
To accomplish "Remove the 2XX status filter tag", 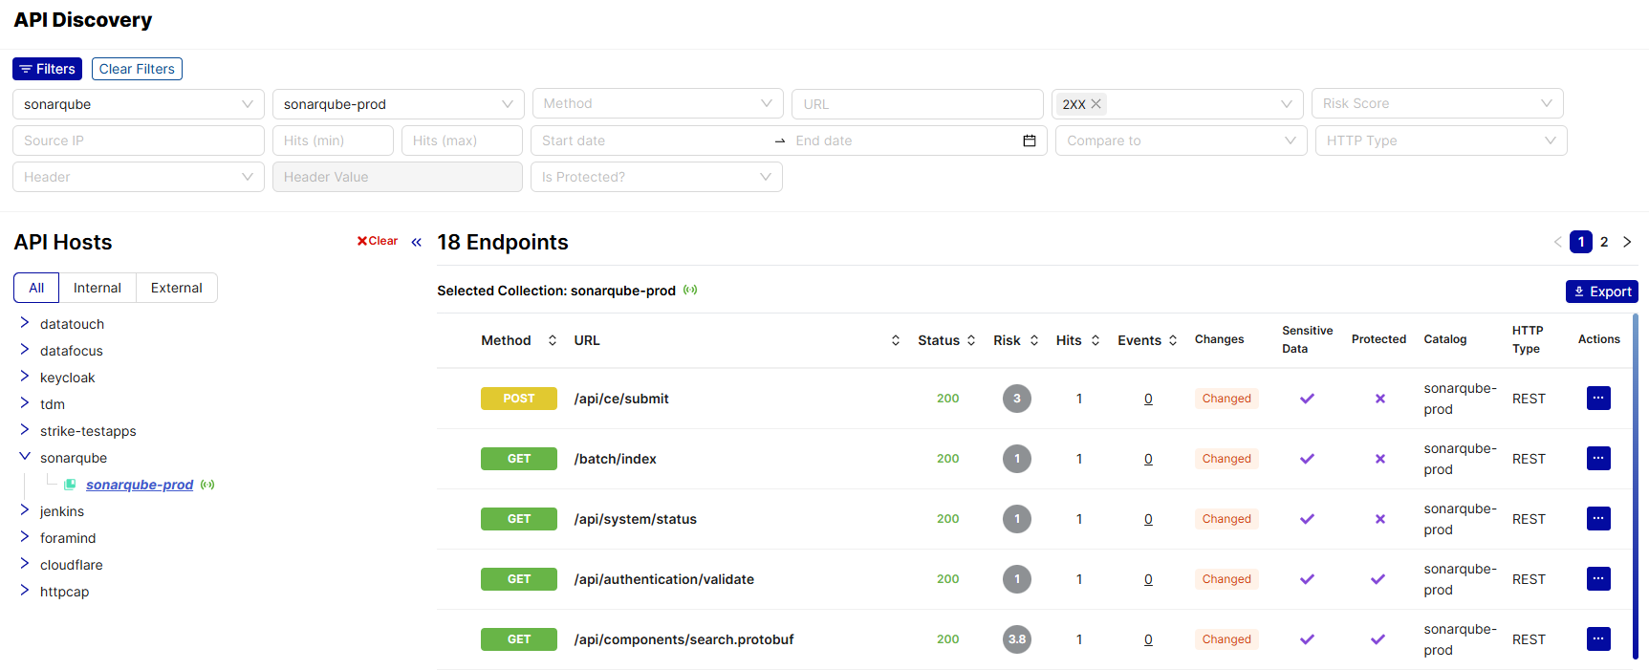I will pyautogui.click(x=1096, y=103).
